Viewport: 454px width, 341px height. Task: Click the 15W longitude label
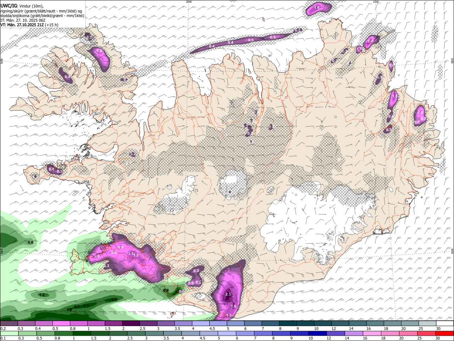click(376, 2)
